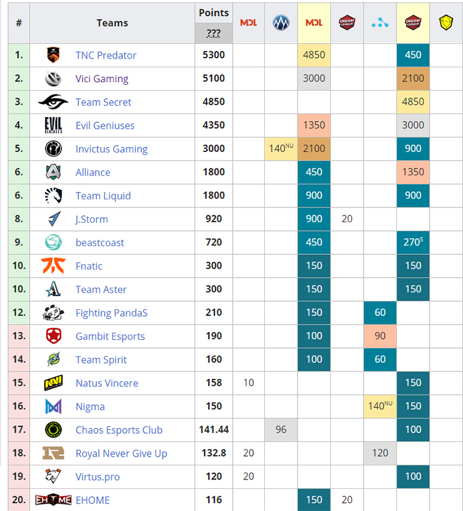Viewport: 463px width, 511px height.
Task: Click beastcoast's 270 S points cell
Action: coord(413,242)
